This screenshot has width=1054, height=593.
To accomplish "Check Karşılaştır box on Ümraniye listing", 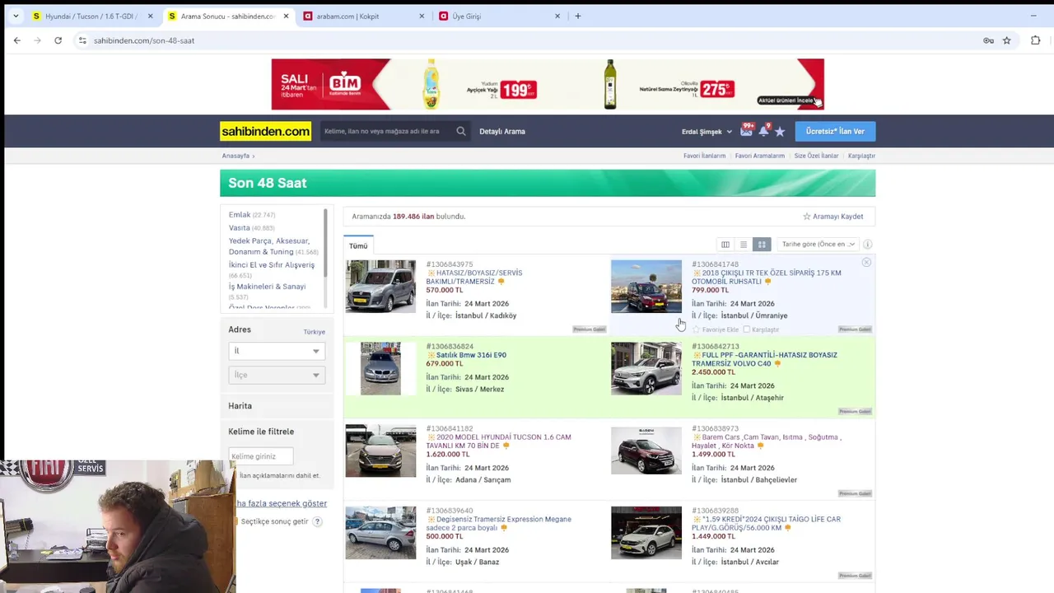I will point(746,329).
